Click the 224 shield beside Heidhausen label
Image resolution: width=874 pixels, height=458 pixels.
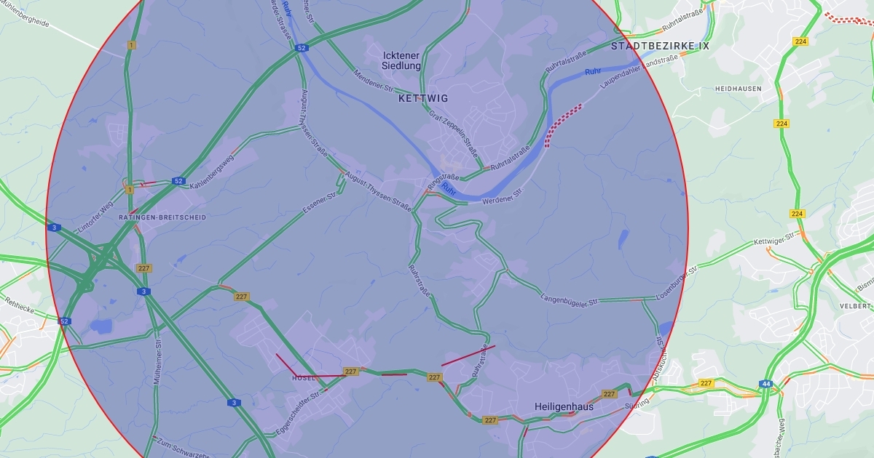(782, 124)
